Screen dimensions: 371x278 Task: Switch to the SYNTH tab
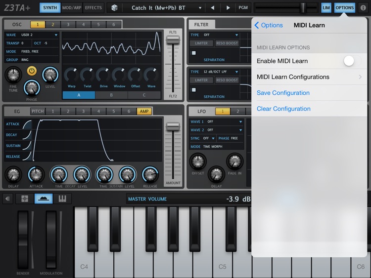50,8
